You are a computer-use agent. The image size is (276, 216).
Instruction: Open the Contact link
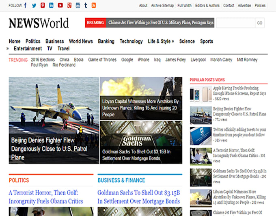coord(229,6)
